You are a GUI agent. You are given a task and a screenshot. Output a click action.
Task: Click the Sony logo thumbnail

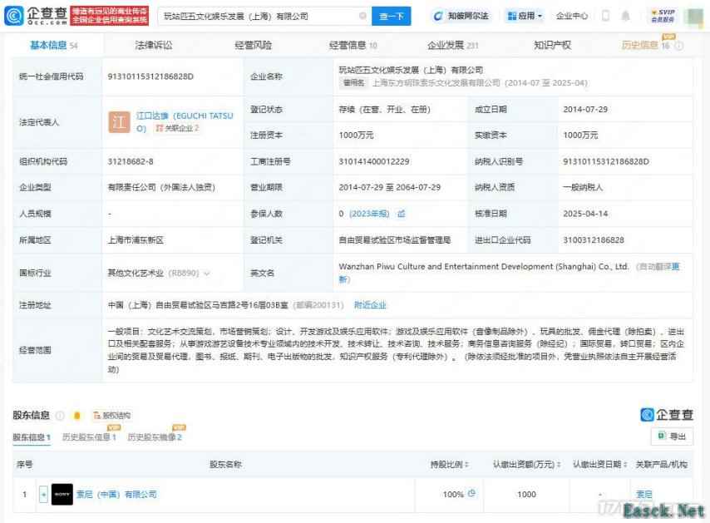[62, 494]
